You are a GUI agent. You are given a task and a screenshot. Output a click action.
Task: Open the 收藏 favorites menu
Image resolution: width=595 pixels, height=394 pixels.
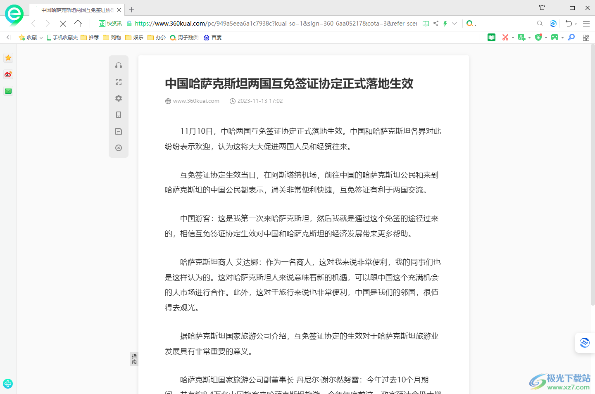point(31,38)
